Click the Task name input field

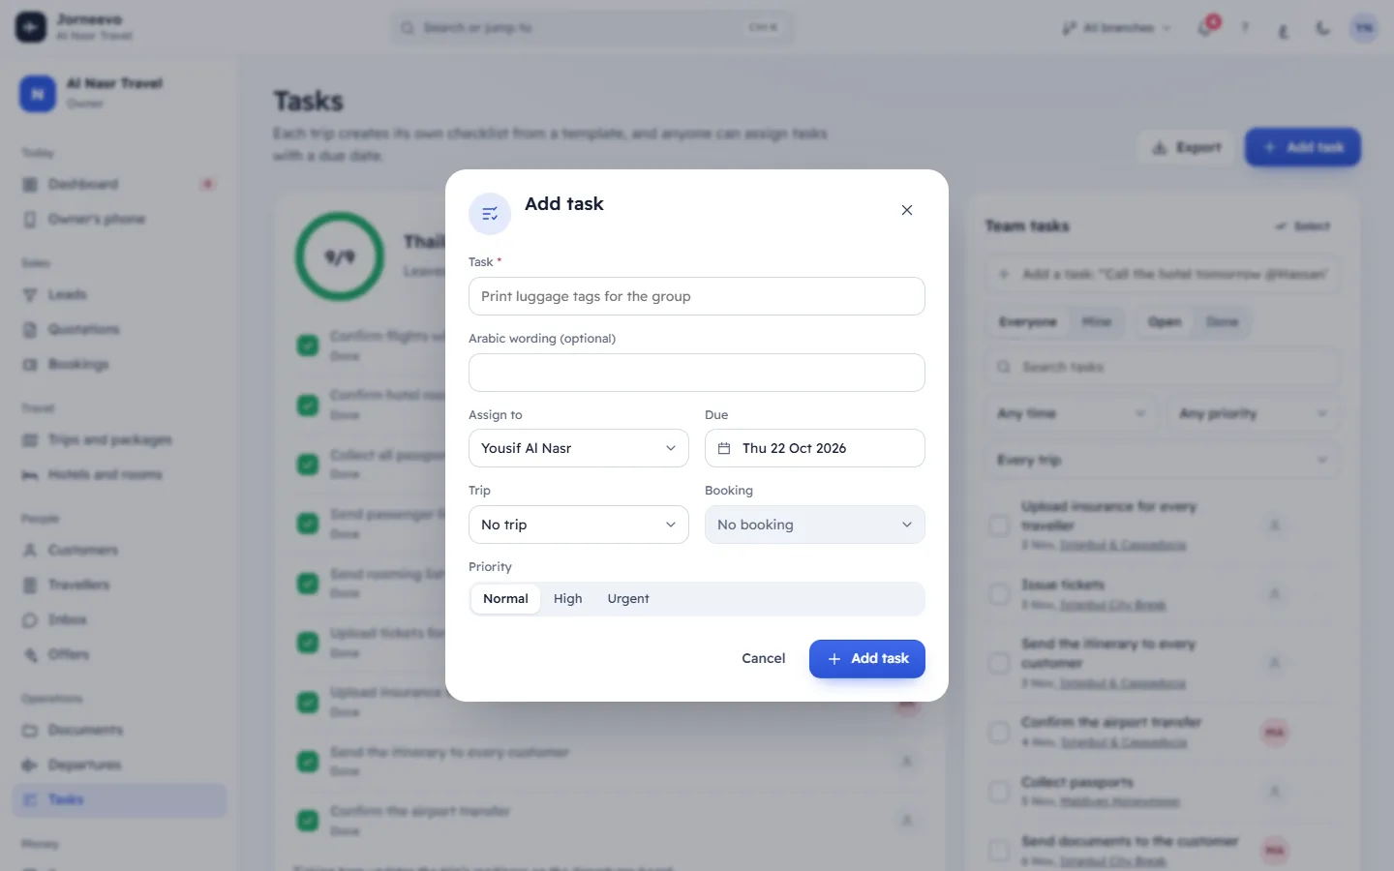coord(696,296)
